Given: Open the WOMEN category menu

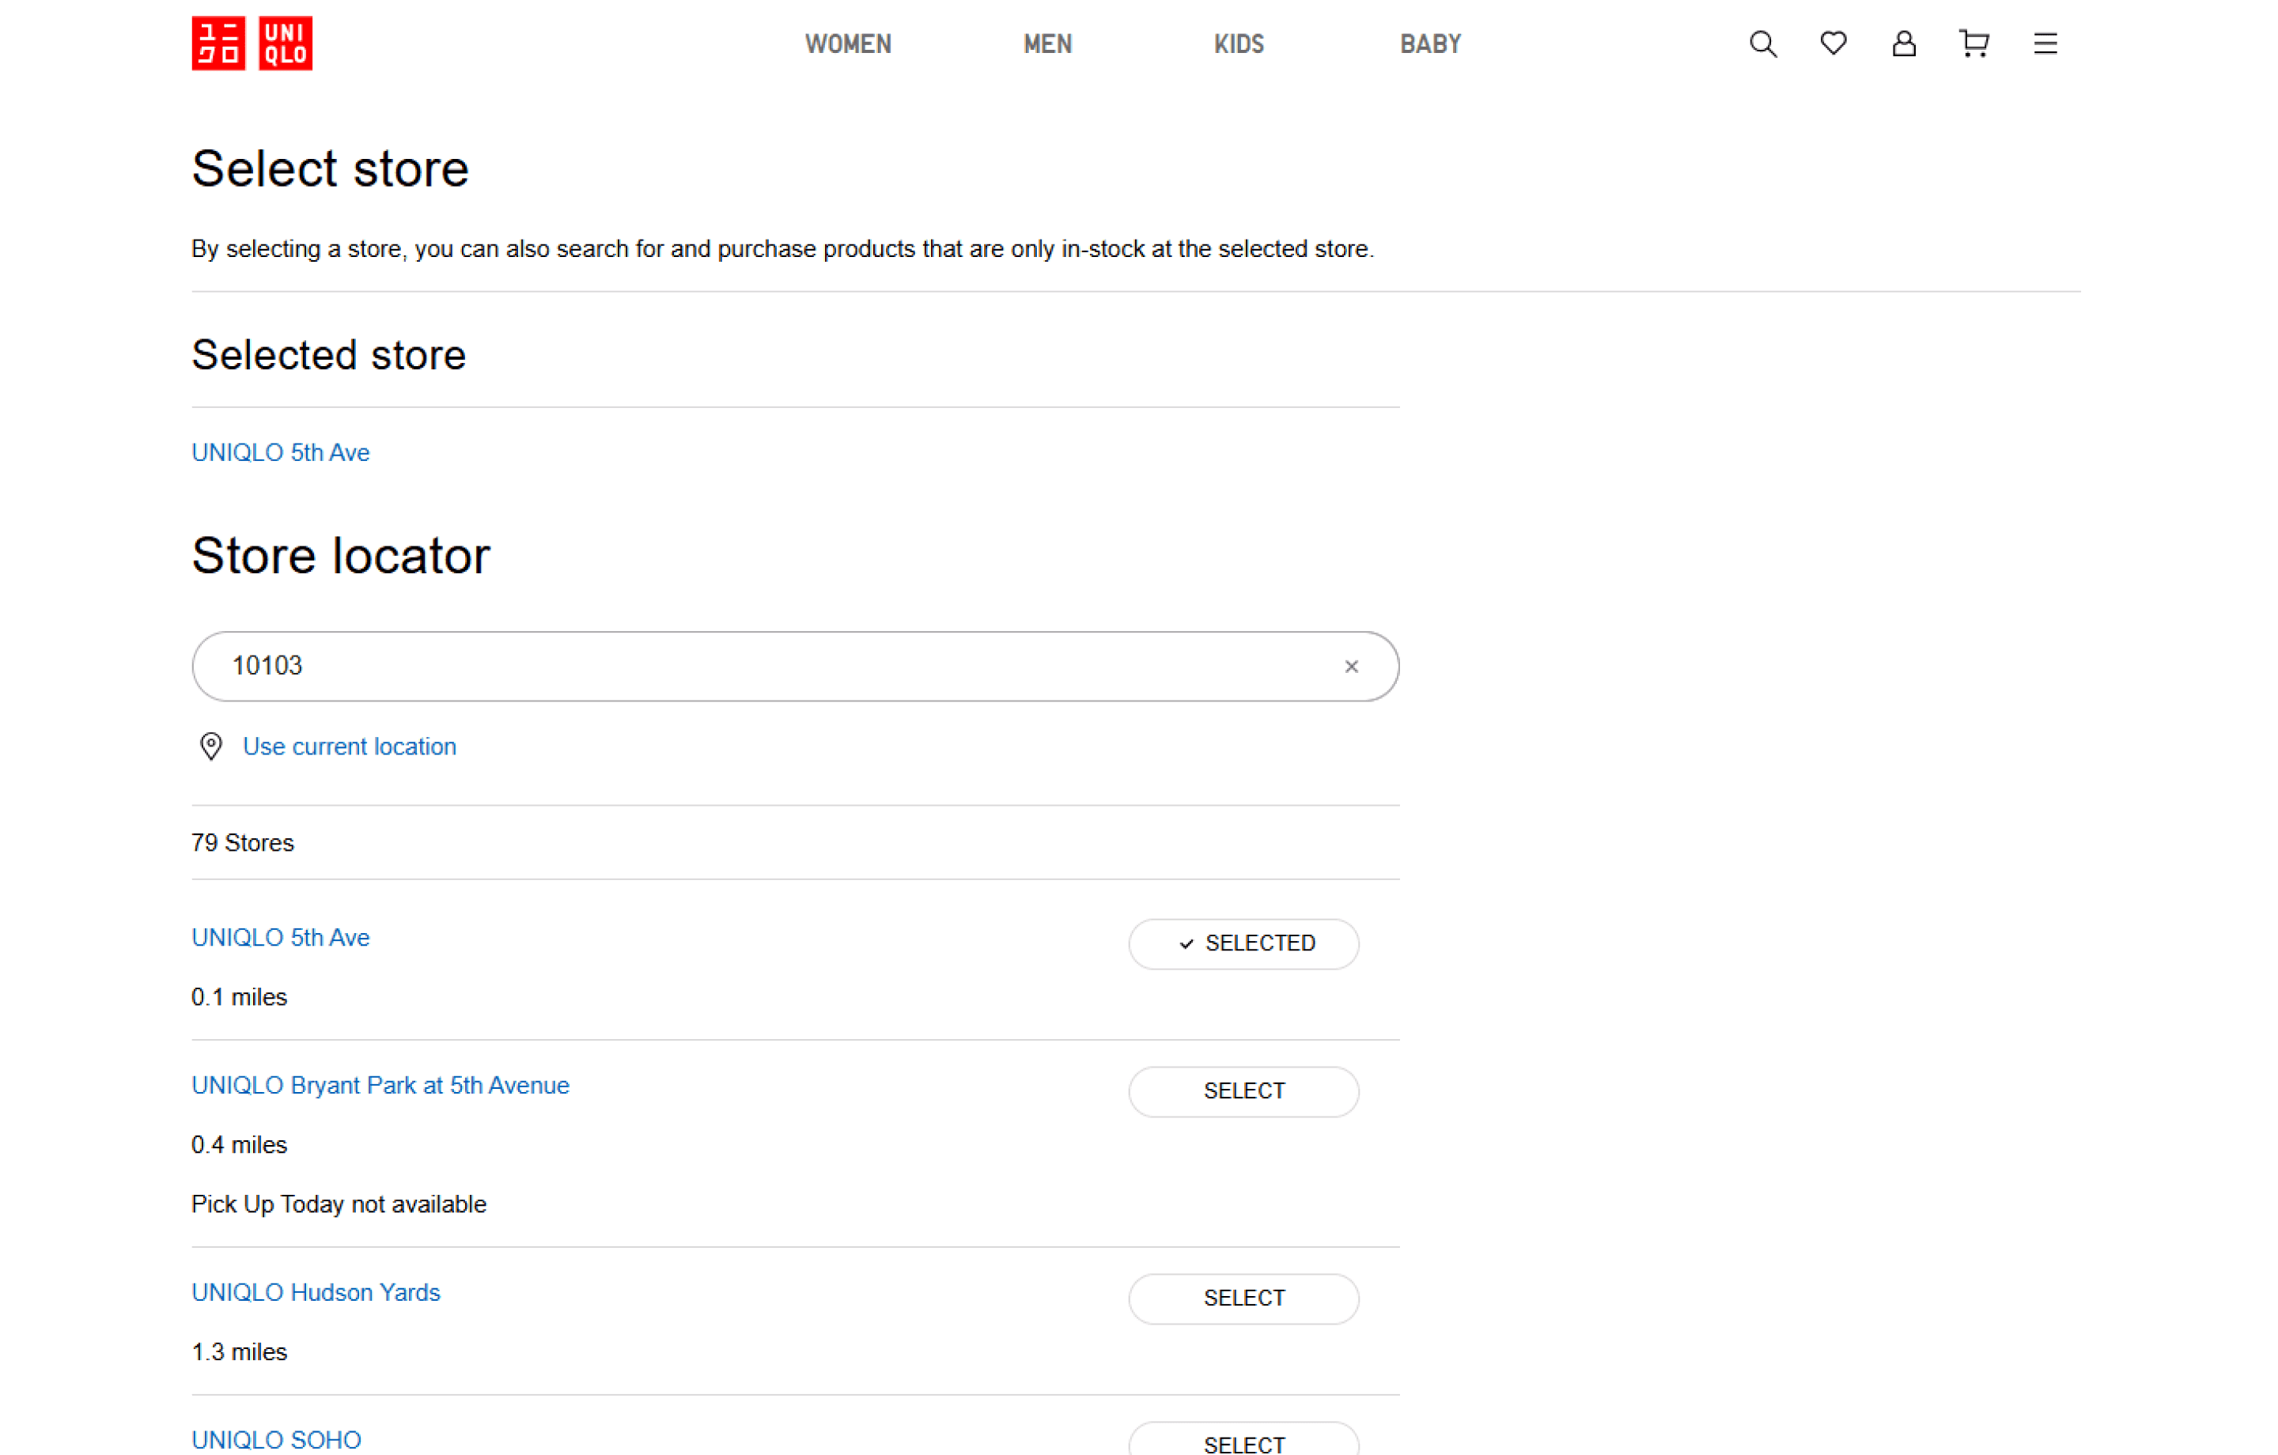Looking at the screenshot, I should [848, 44].
